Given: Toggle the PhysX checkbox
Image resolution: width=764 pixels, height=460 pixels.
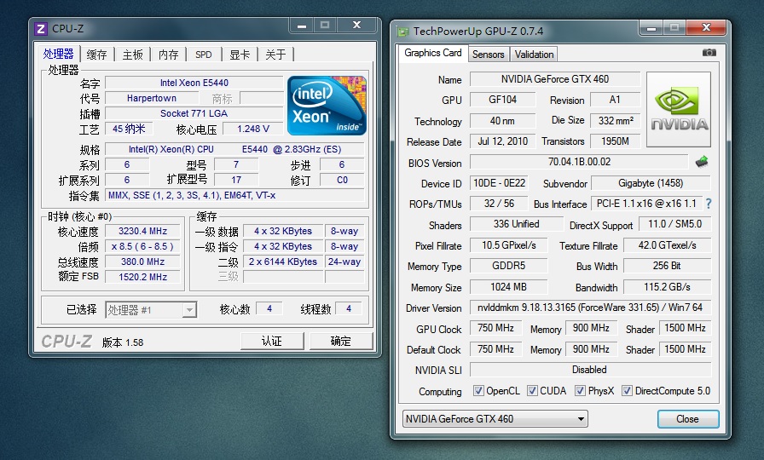Looking at the screenshot, I should (581, 391).
